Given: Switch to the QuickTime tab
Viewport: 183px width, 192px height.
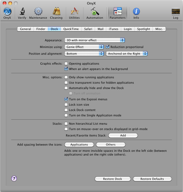Looking at the screenshot, I should 71,29.
